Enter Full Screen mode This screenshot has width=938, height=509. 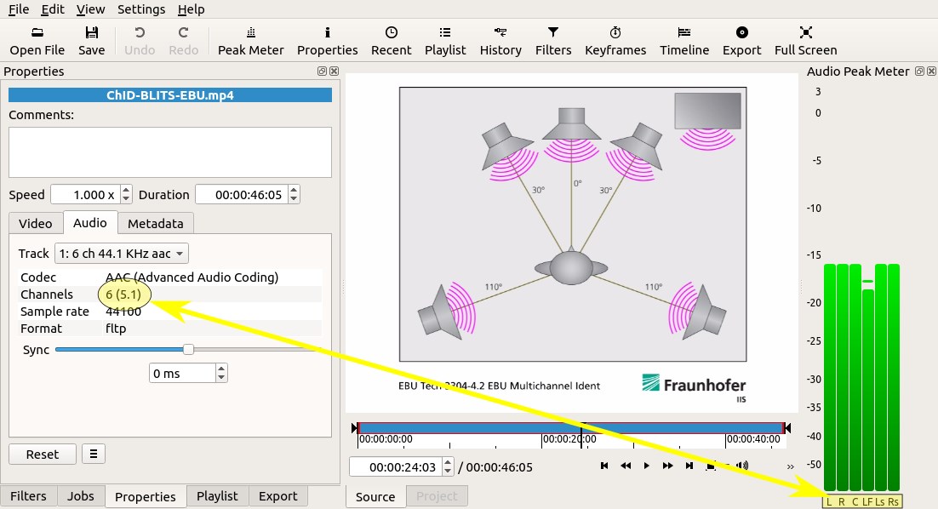click(805, 40)
